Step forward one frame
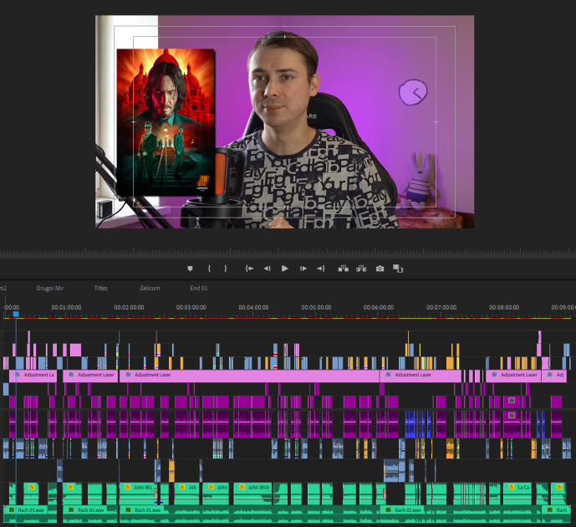This screenshot has height=527, width=576. click(x=303, y=269)
